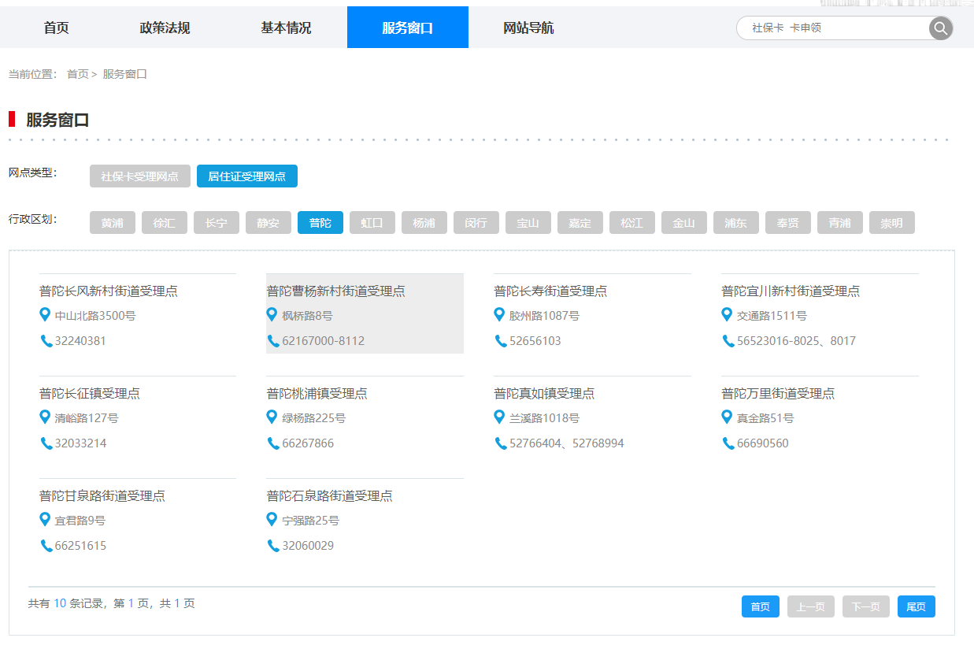Click phone icon beside 52656103
974x649 pixels.
pos(500,341)
